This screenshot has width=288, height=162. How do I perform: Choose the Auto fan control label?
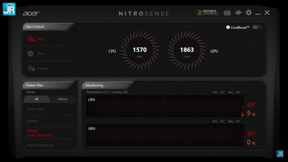pos(41,39)
